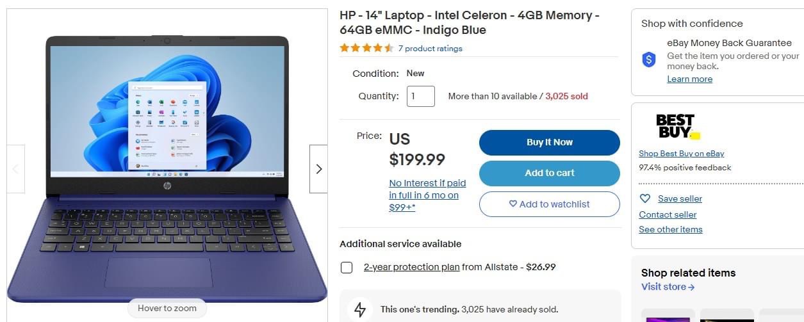The height and width of the screenshot is (322, 804).
Task: Click the Visit store arrow link
Action: tap(668, 287)
